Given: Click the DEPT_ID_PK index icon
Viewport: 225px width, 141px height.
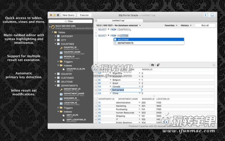Looking at the screenshot, I should pos(64,115).
